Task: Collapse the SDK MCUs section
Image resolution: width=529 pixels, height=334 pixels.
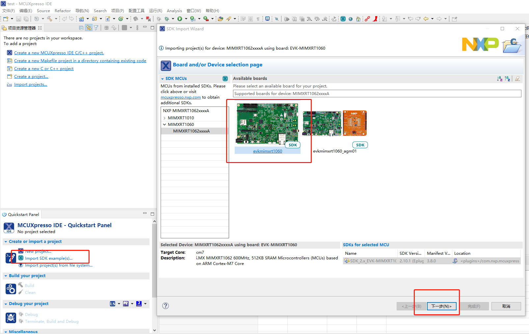Action: tap(163, 79)
